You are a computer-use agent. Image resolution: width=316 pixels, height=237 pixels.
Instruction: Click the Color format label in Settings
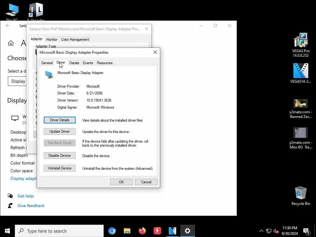pyautogui.click(x=23, y=163)
